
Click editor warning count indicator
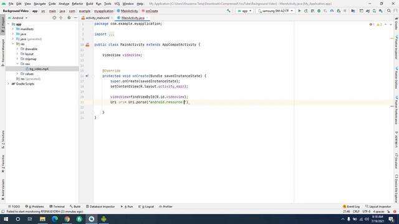[x=379, y=24]
